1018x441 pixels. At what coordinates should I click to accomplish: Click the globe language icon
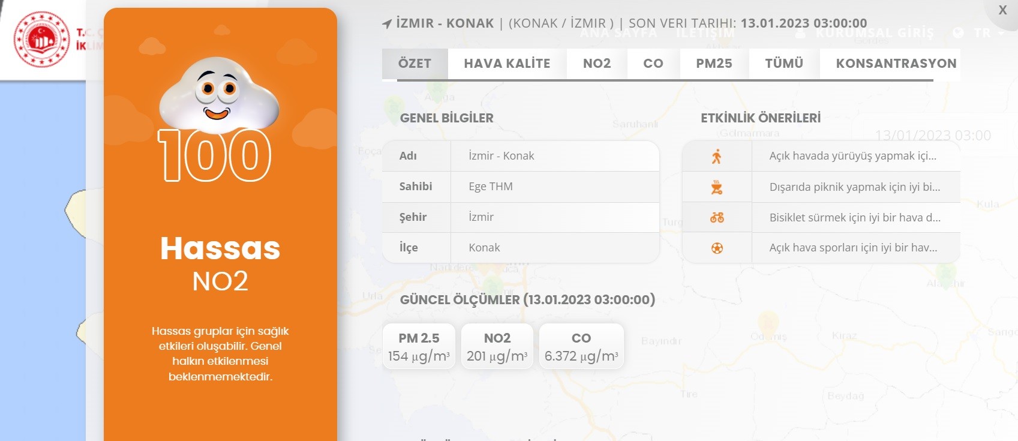(x=958, y=33)
